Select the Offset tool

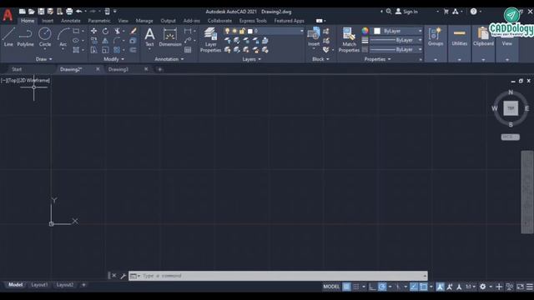133,50
